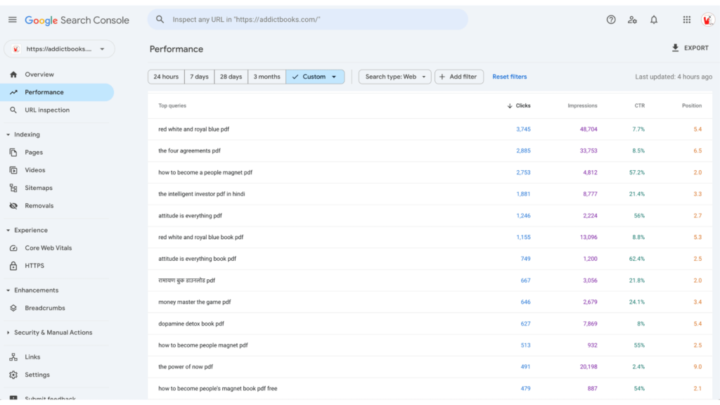The width and height of the screenshot is (720, 405).
Task: Open the main hamburger menu
Action: (x=13, y=20)
